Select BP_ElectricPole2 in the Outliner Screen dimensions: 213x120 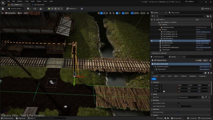[x=167, y=43]
